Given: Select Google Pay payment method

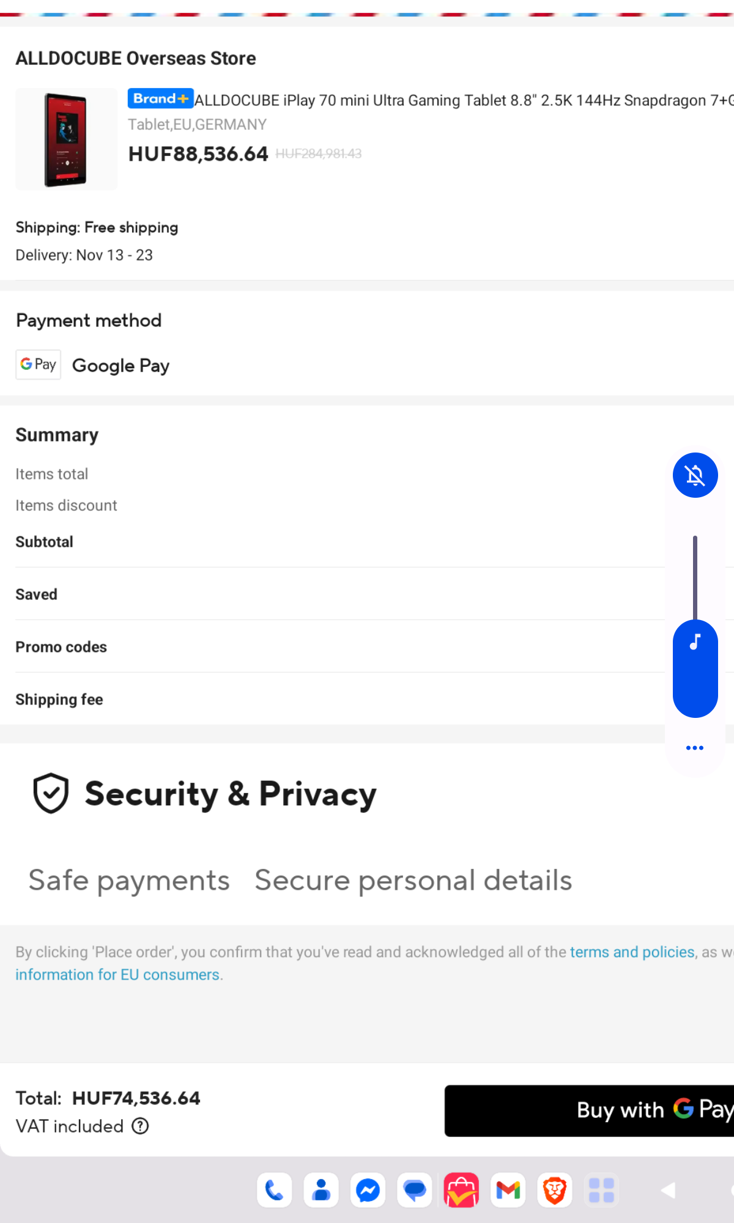Looking at the screenshot, I should (120, 366).
